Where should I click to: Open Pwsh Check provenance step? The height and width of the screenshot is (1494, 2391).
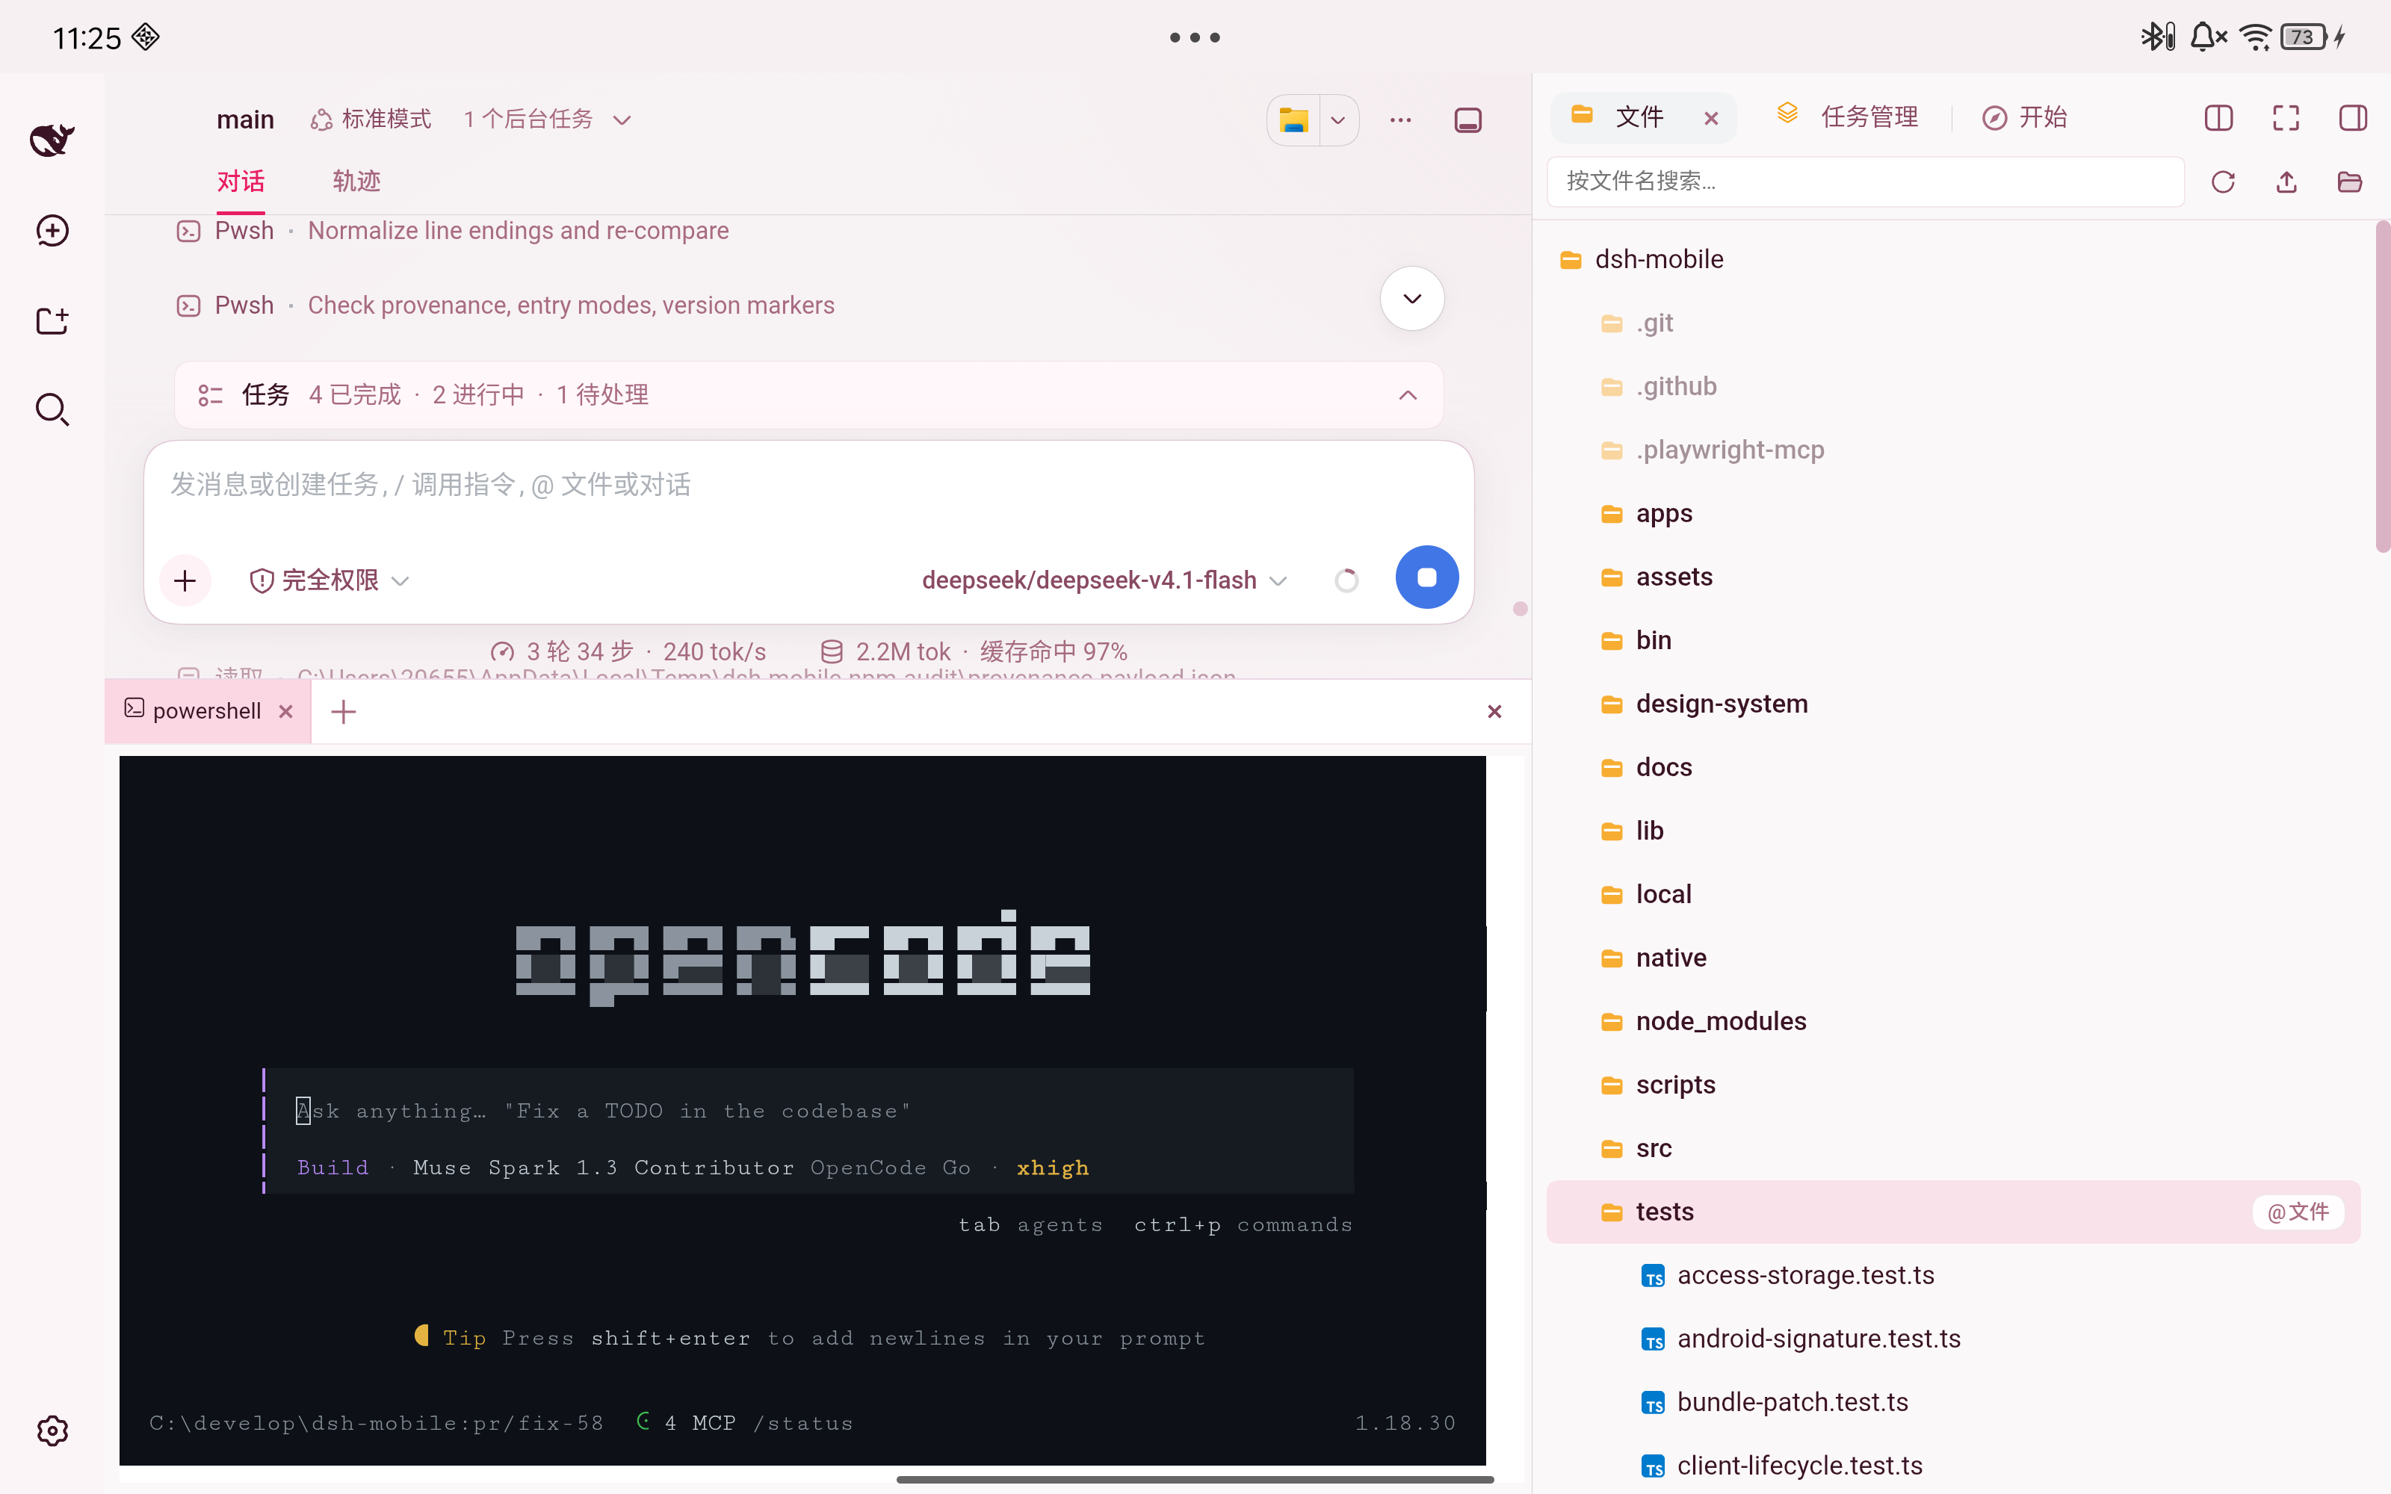pyautogui.click(x=505, y=306)
